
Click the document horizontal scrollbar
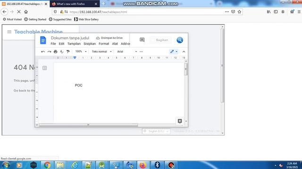point(88,125)
